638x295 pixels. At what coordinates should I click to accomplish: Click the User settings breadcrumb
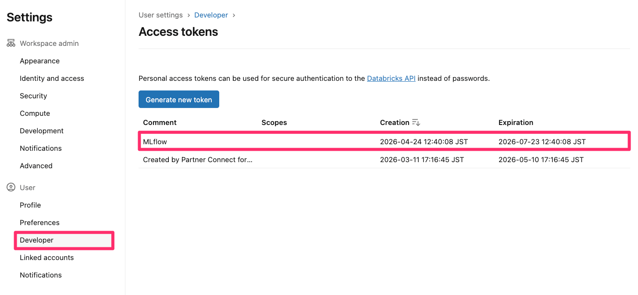(160, 15)
